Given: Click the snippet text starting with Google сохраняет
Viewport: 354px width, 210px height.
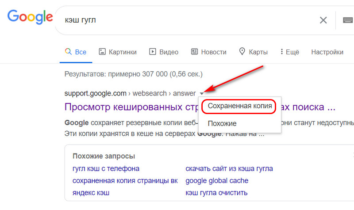Looking at the screenshot, I should click(209, 128).
